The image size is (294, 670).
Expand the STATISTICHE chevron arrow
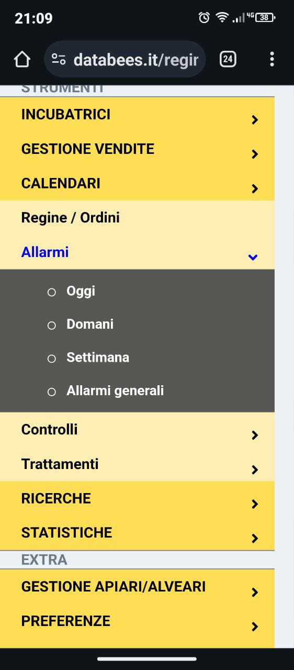(255, 538)
